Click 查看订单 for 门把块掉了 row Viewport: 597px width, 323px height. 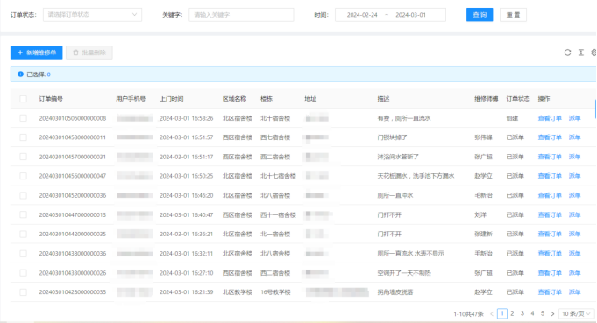(x=550, y=137)
